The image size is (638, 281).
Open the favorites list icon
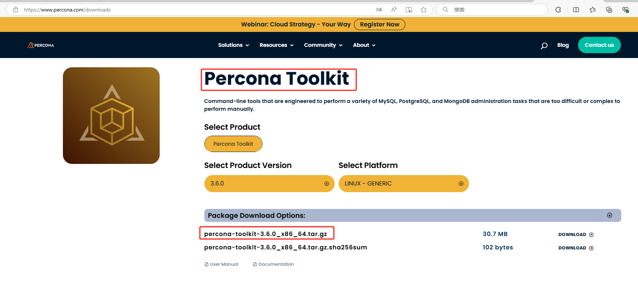(593, 10)
